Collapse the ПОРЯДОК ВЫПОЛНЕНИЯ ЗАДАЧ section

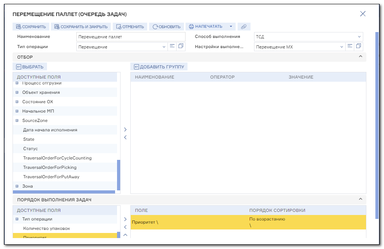click(361, 199)
